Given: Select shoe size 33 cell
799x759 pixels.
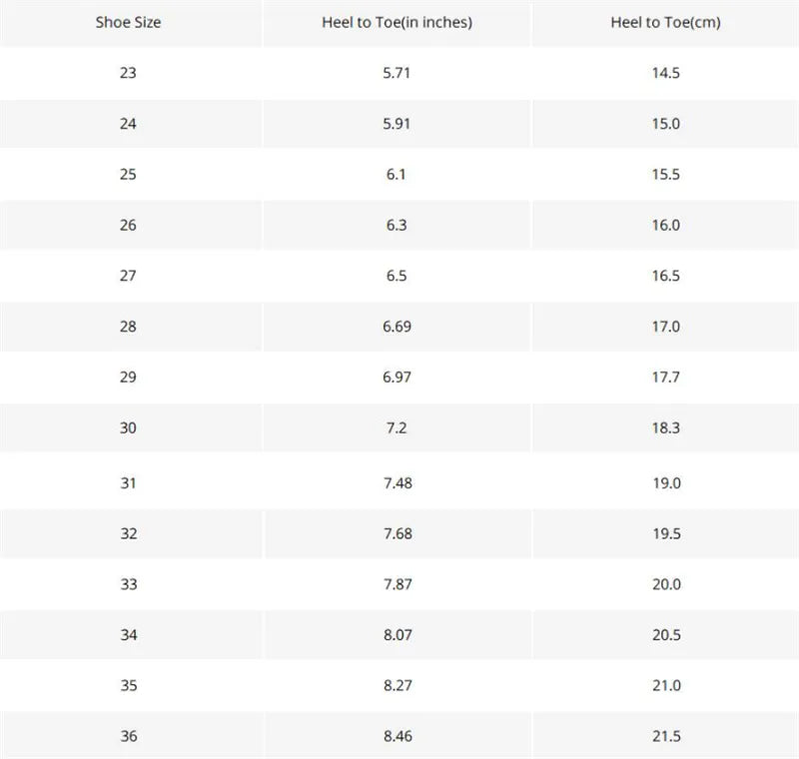Looking at the screenshot, I should pos(128,584).
